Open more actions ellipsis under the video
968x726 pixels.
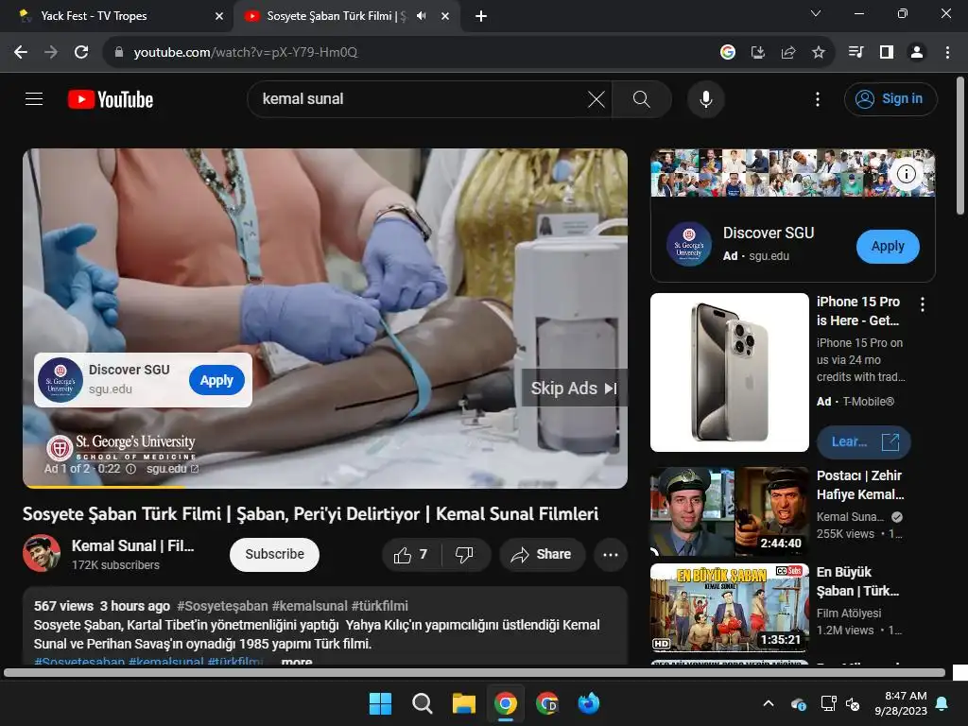tap(611, 555)
